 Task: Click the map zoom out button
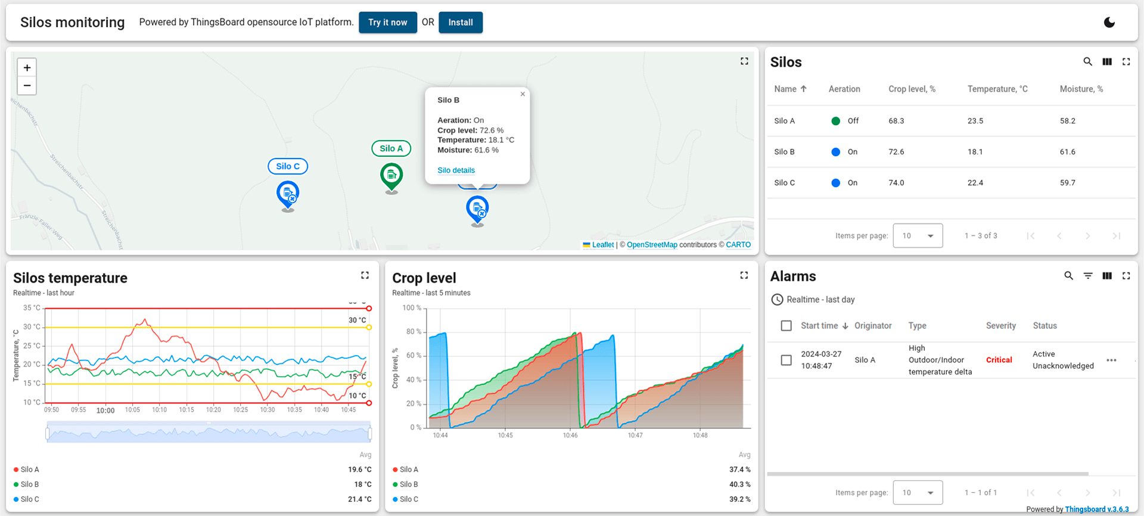coord(27,86)
